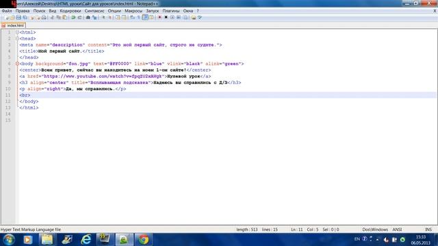Close document with menu bar X button
The image size is (438, 246).
point(435,11)
